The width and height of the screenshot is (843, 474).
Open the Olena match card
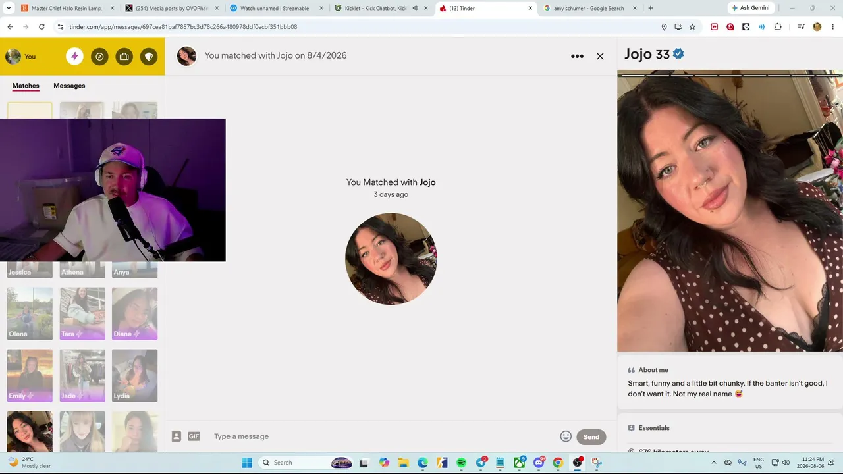click(x=30, y=313)
